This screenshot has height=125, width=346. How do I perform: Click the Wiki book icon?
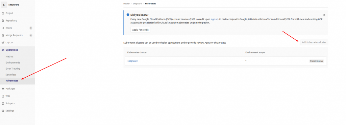pyautogui.click(x=3, y=96)
